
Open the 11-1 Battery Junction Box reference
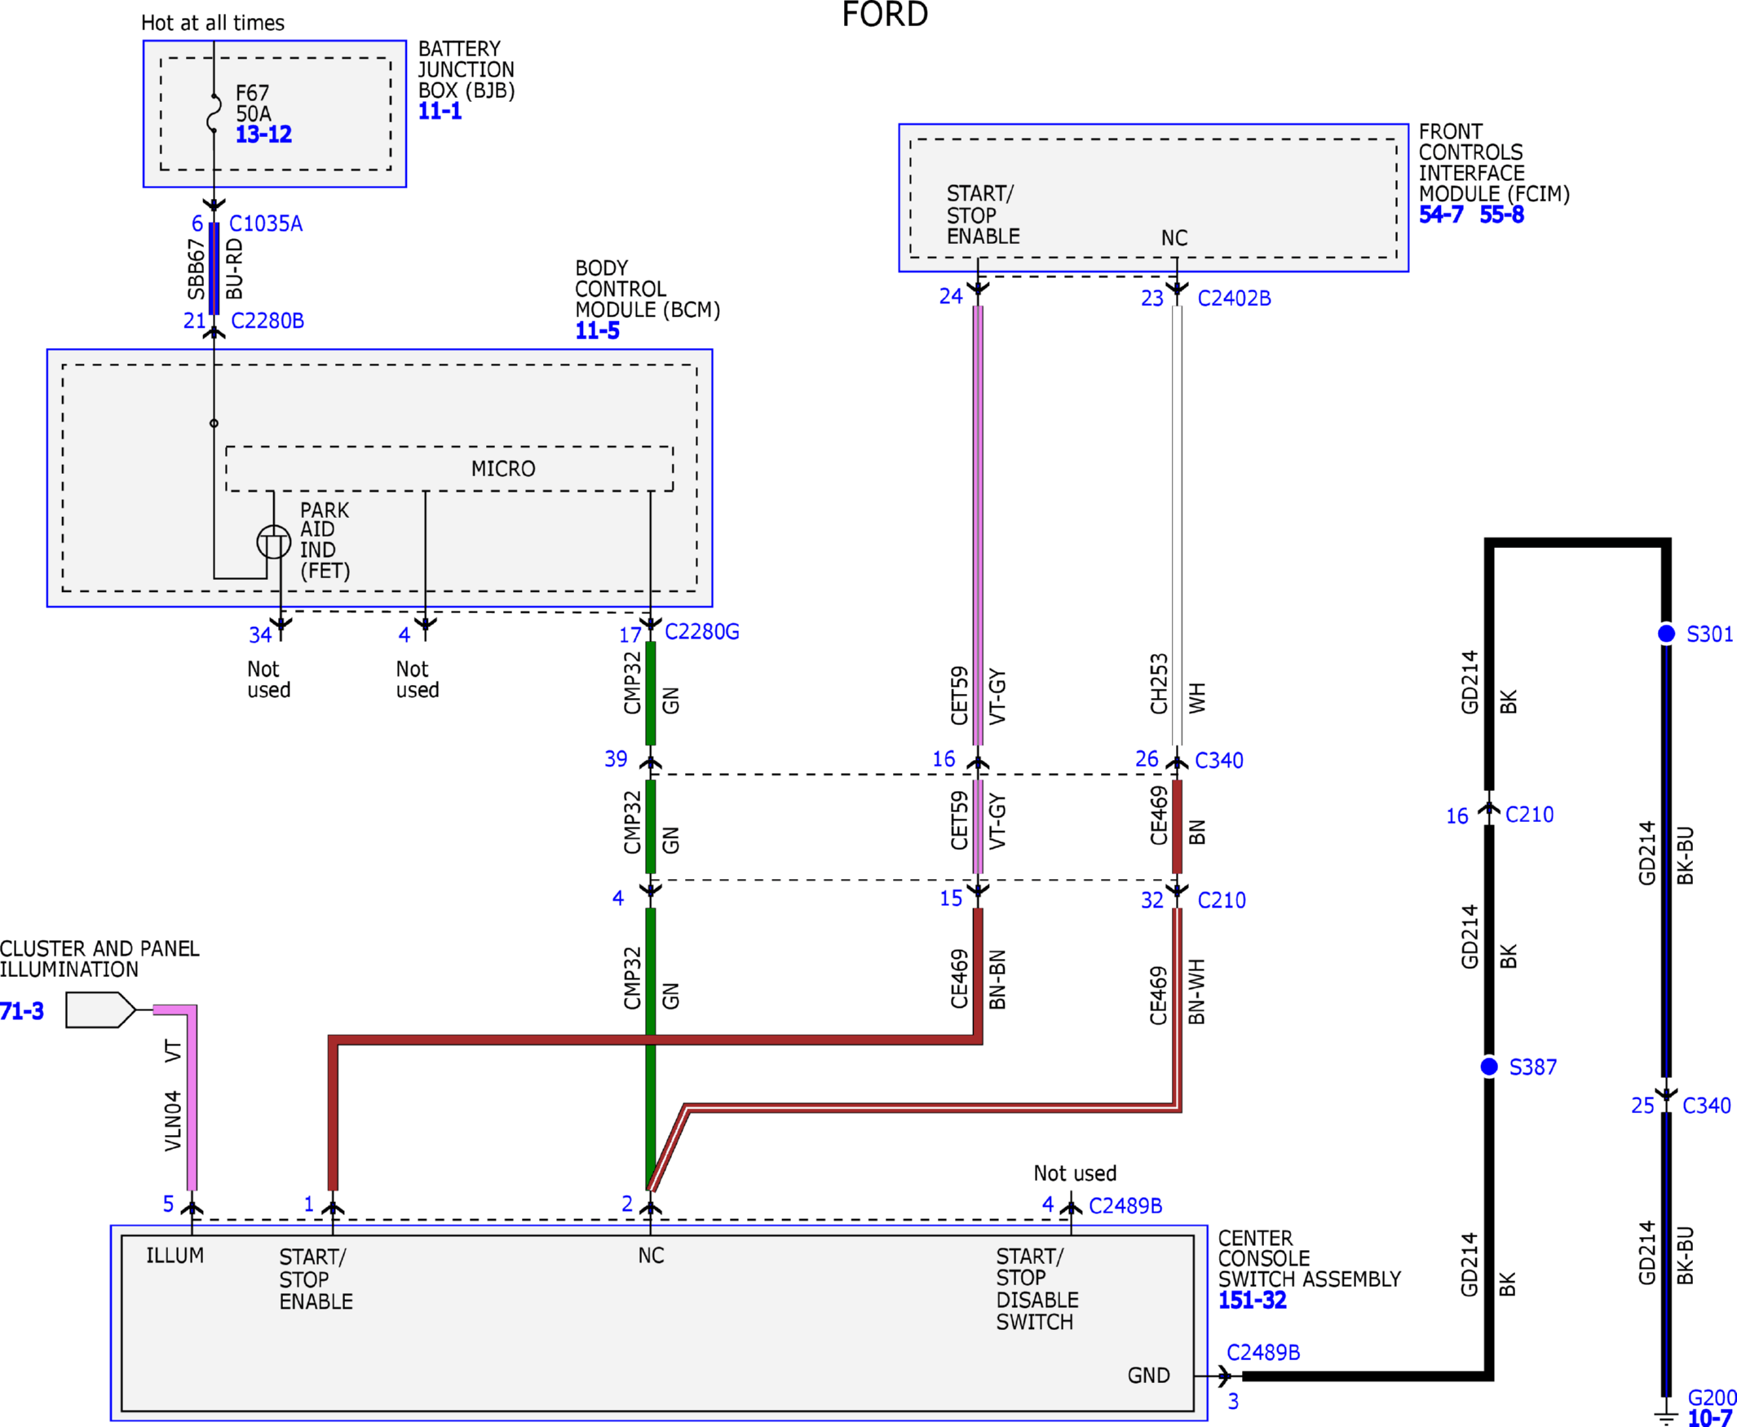click(x=440, y=112)
